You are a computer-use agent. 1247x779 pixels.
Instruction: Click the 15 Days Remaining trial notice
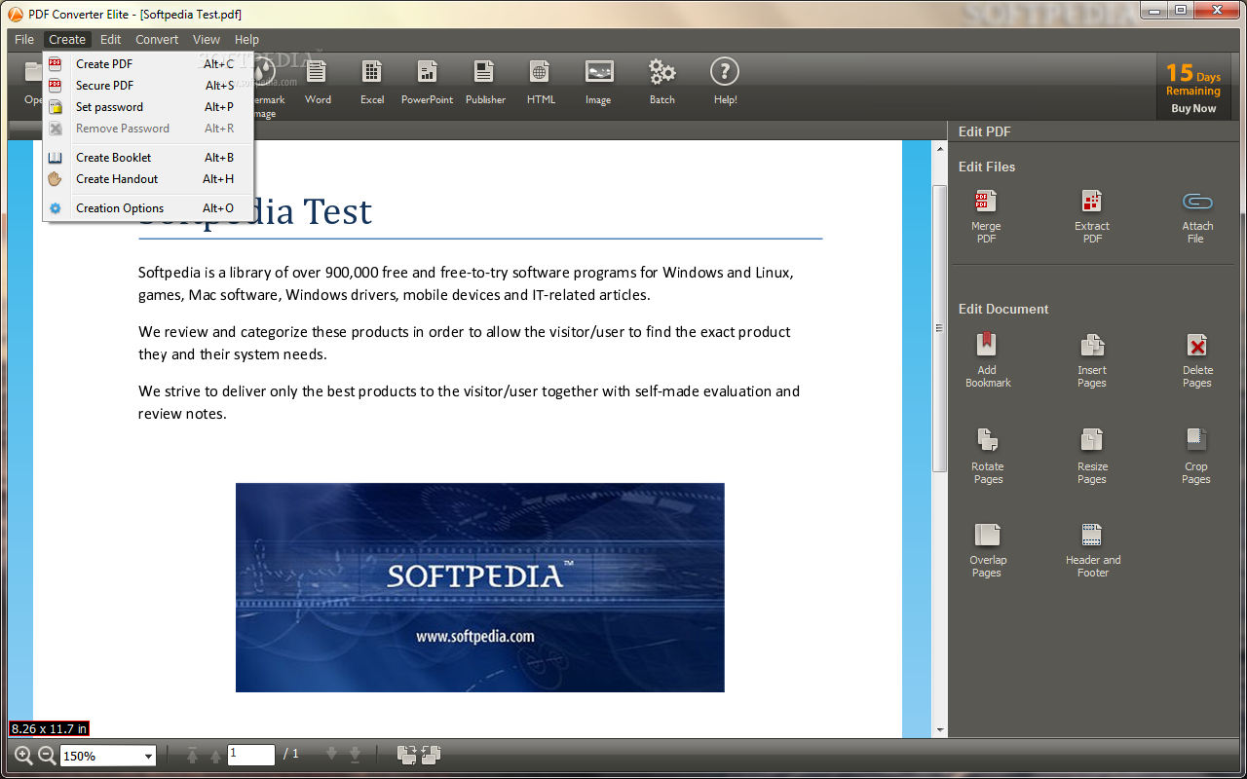point(1193,80)
